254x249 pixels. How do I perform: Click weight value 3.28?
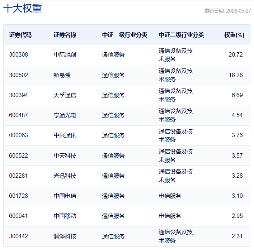point(237,176)
